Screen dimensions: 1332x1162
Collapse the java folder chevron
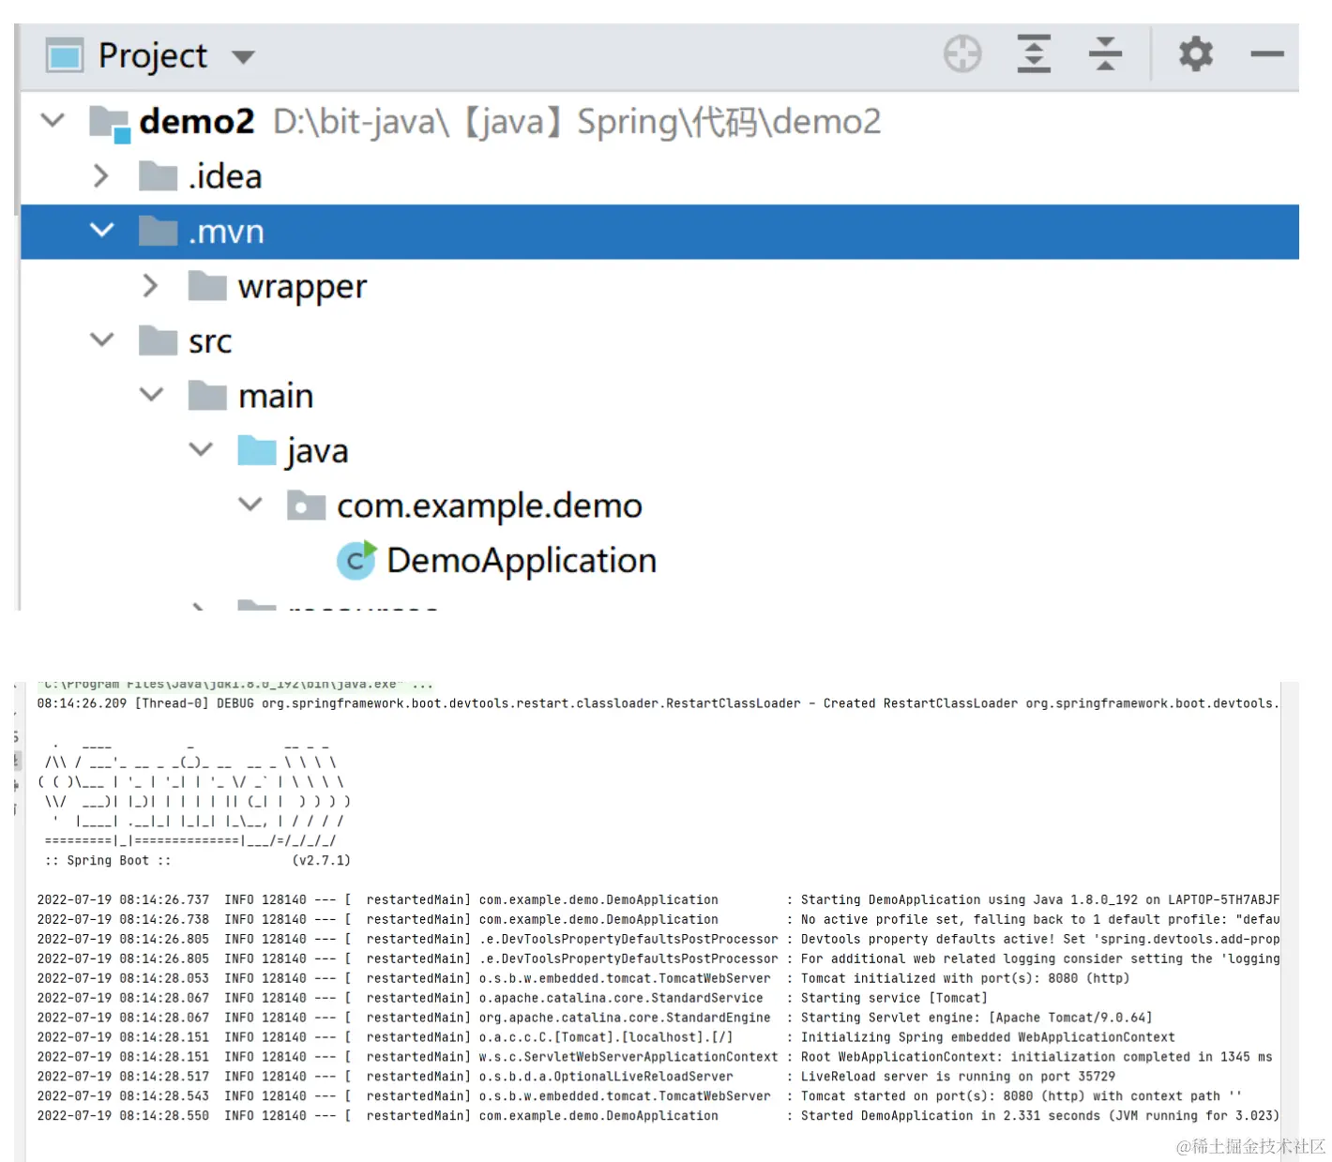tap(201, 449)
